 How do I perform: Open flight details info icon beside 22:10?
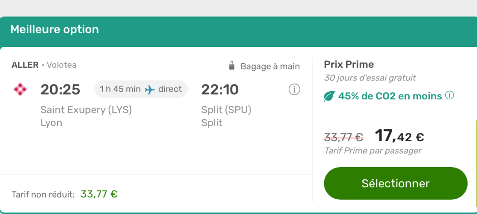click(x=294, y=90)
